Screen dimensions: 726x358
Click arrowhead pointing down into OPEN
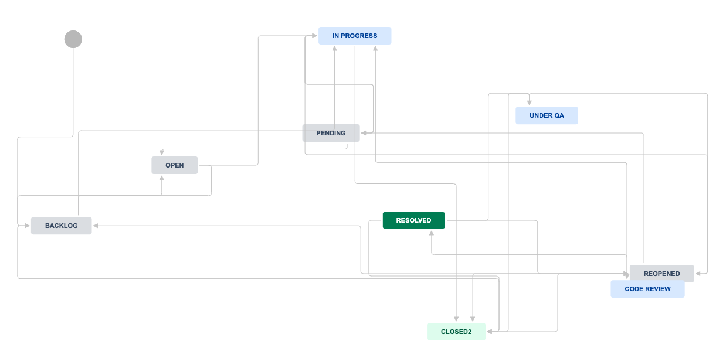[x=162, y=153]
